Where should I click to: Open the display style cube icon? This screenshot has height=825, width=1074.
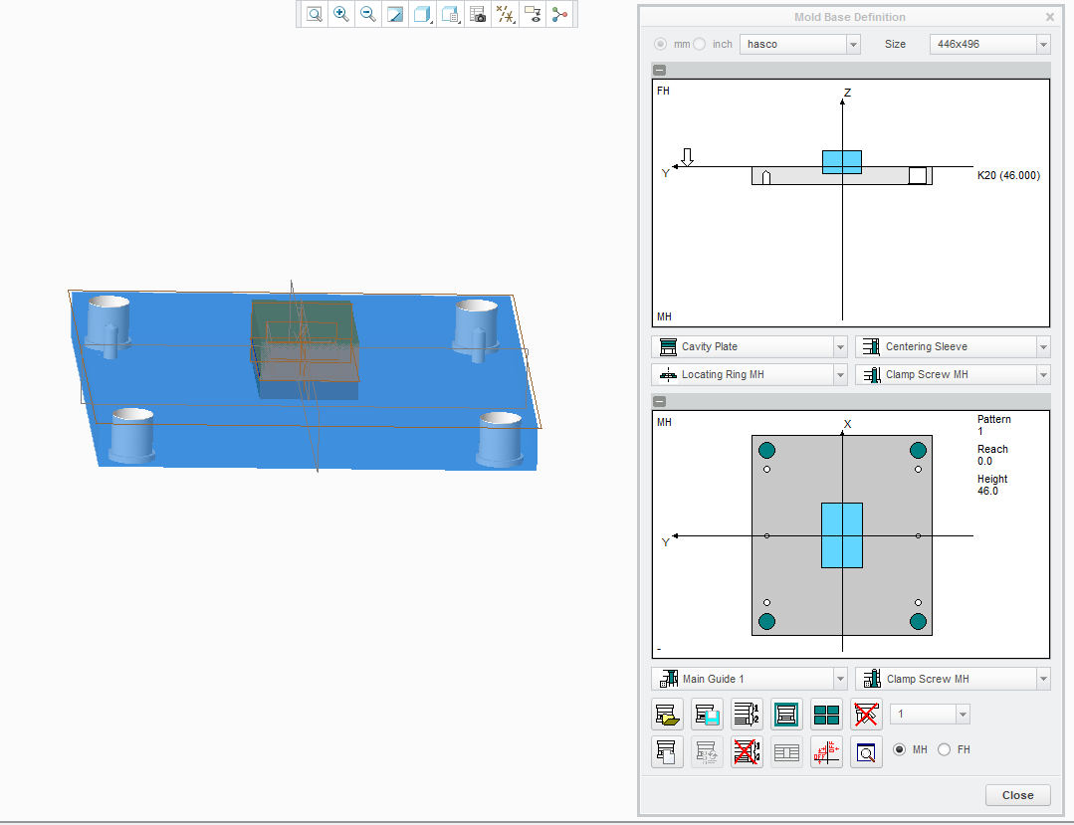423,14
